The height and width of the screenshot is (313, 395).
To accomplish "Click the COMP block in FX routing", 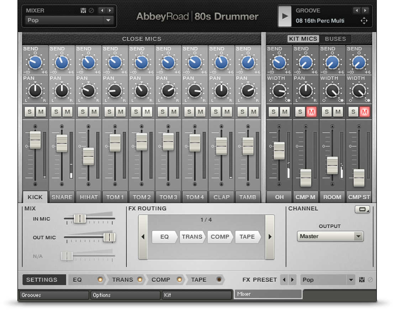I will pos(220,237).
